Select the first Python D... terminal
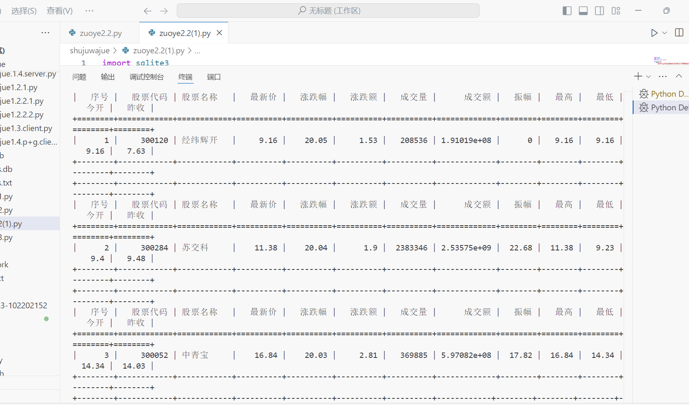The image size is (689, 405). point(661,94)
